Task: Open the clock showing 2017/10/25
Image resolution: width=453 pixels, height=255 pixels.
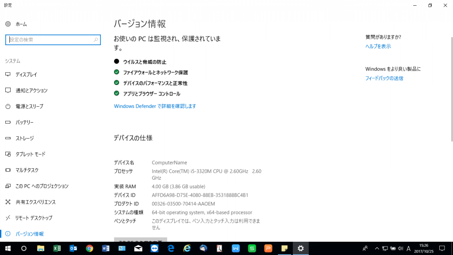Action: click(423, 248)
